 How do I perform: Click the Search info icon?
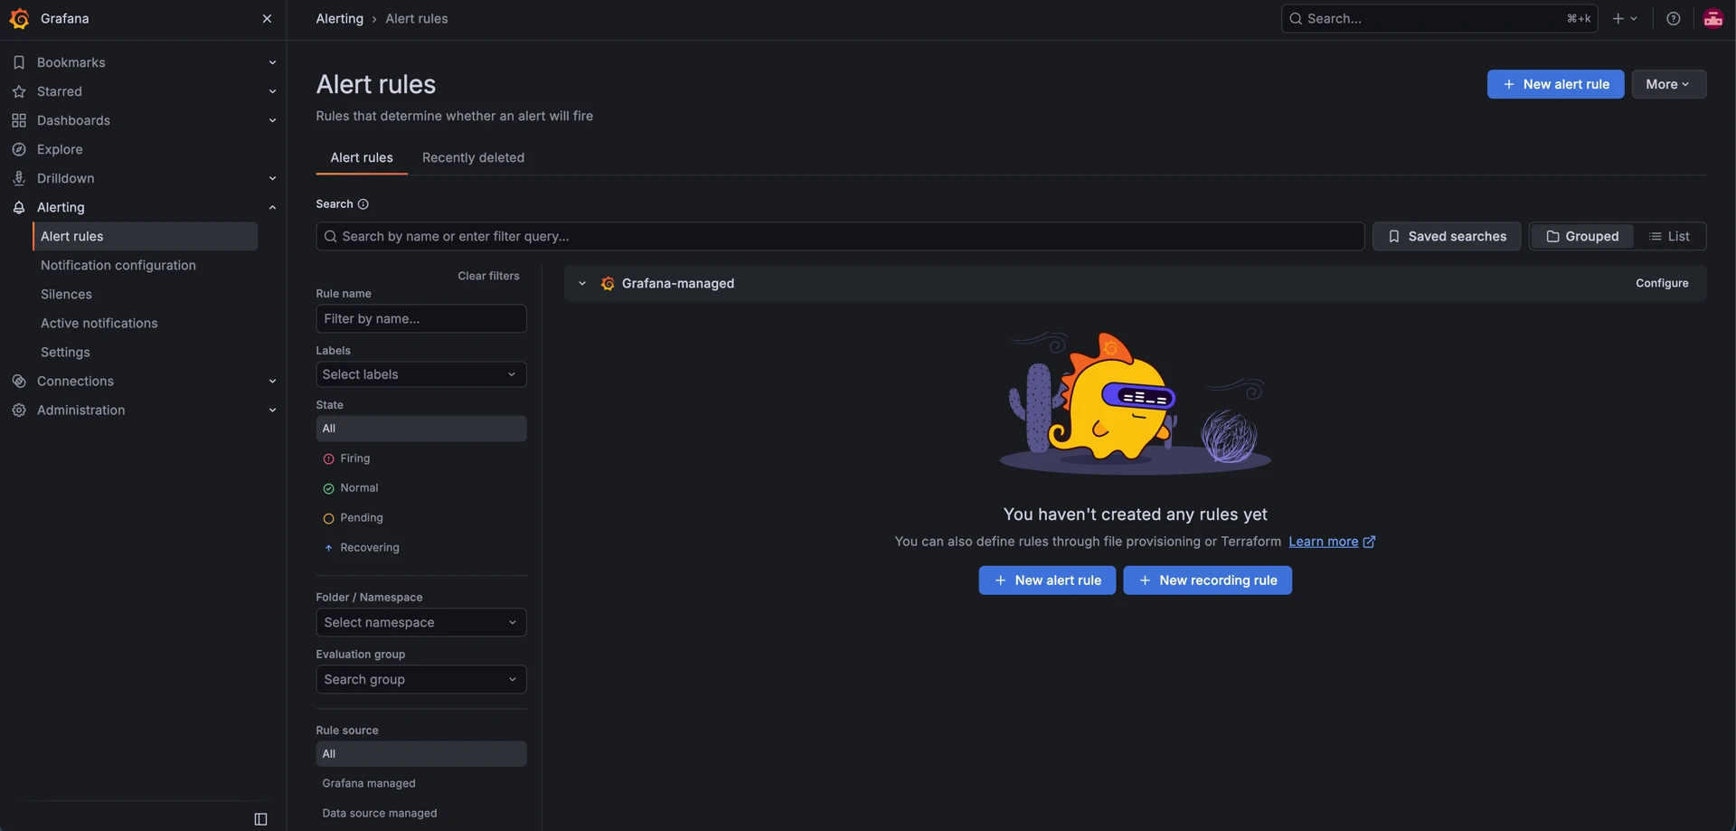click(363, 204)
